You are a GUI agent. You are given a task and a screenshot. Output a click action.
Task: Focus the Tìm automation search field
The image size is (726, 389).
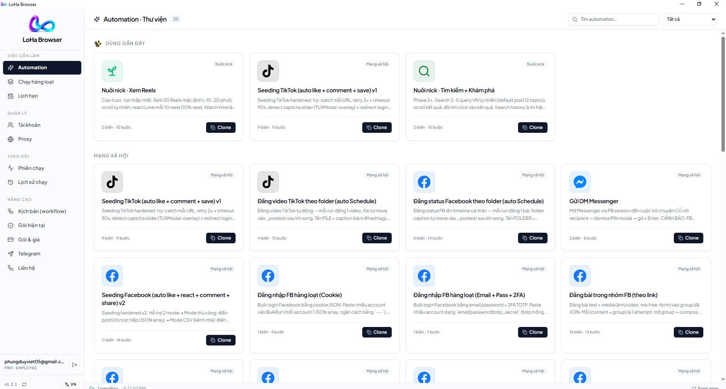coord(613,19)
